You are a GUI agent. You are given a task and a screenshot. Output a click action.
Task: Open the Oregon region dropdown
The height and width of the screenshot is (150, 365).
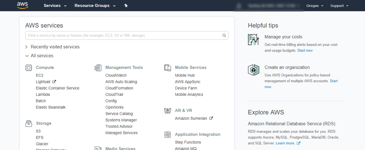click(x=315, y=6)
